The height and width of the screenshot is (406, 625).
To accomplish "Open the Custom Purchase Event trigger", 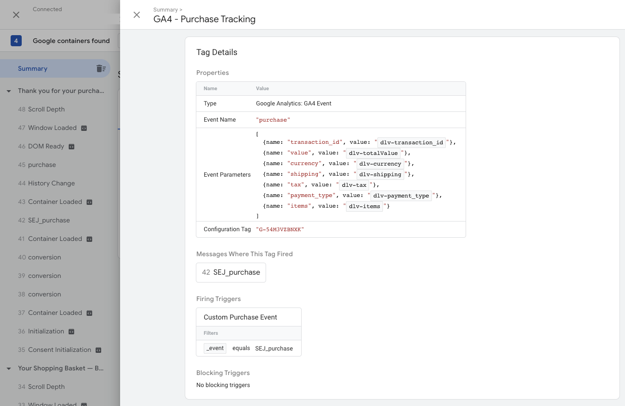I will (x=240, y=317).
